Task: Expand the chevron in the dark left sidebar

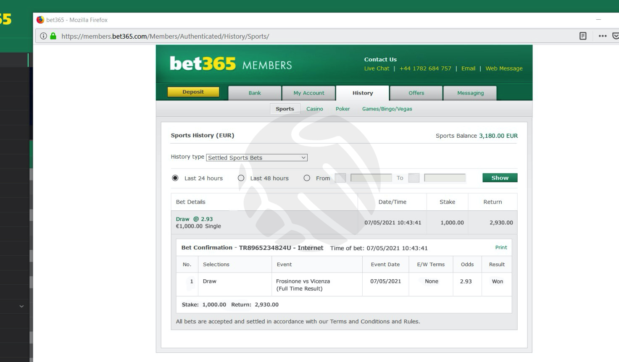Action: [x=21, y=307]
